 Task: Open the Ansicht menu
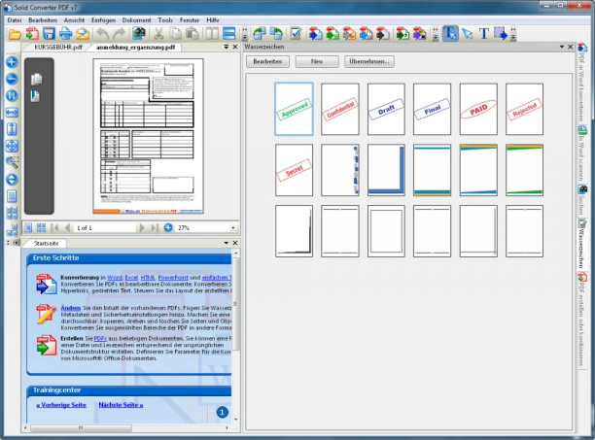pyautogui.click(x=74, y=20)
